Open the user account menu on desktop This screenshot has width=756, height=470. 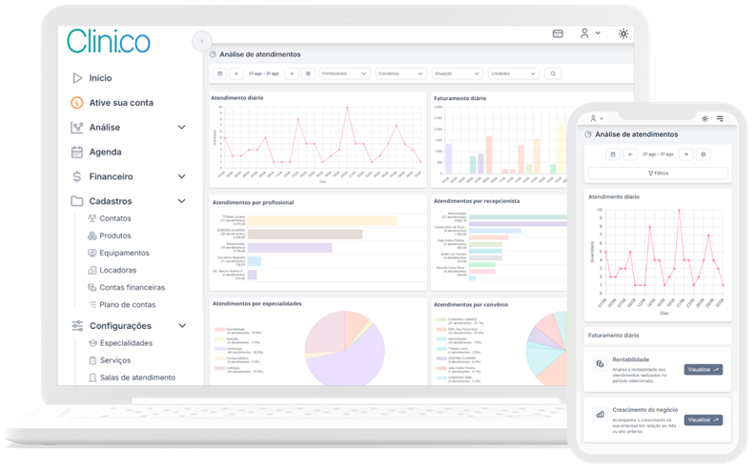590,33
